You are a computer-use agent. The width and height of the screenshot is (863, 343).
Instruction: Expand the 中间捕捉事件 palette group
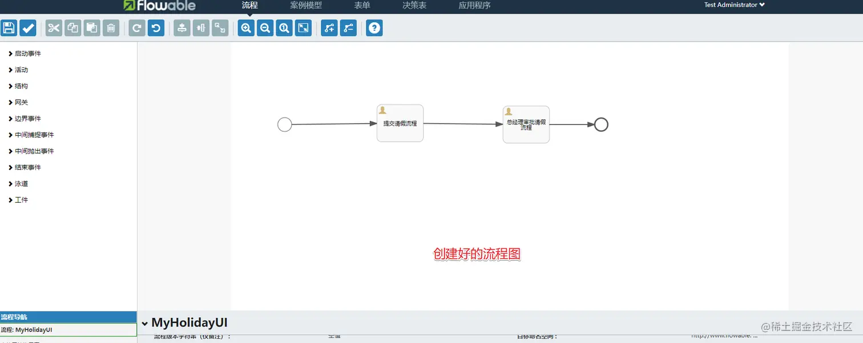point(31,135)
